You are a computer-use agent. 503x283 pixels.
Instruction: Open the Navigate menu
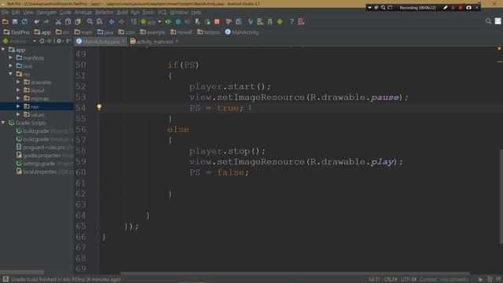click(x=46, y=13)
